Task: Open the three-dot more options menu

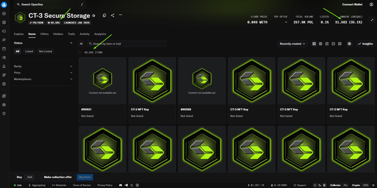Action: [120, 15]
